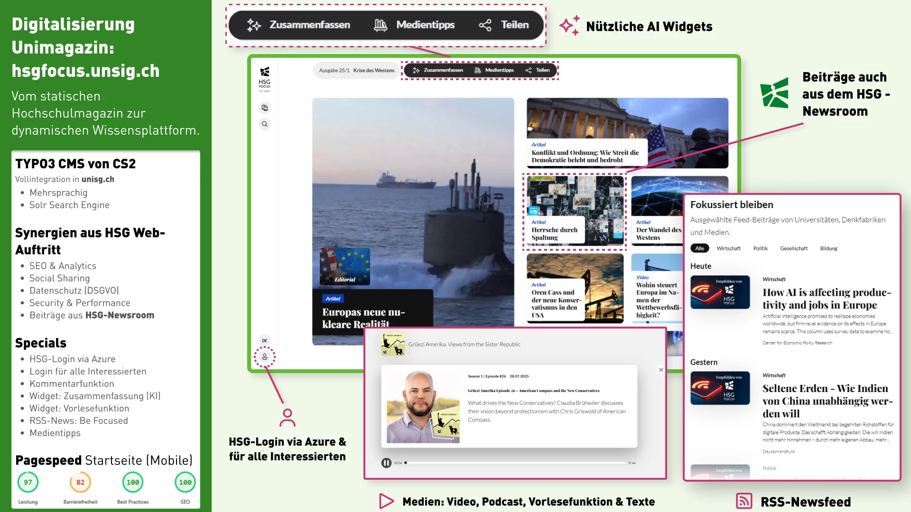Viewport: 911px width, 512px height.
Task: Click the Grüezi Amerika podcast cover thumbnail
Action: pos(393,344)
